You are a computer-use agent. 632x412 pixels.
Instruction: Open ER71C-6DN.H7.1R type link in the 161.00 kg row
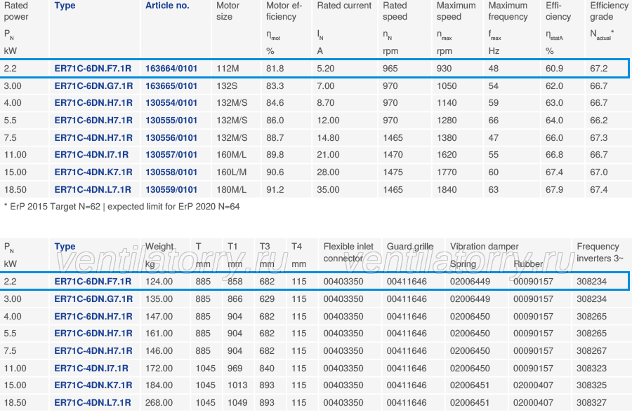[93, 334]
